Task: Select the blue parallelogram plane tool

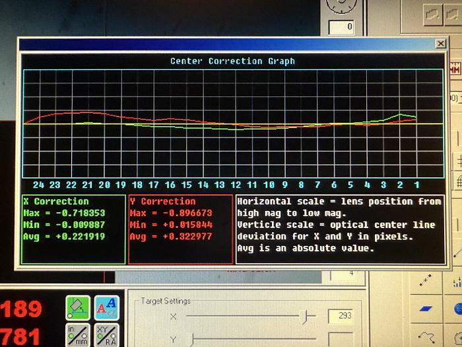Action: 426,309
